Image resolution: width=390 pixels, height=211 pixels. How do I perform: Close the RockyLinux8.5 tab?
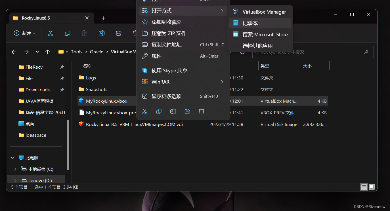coord(87,18)
